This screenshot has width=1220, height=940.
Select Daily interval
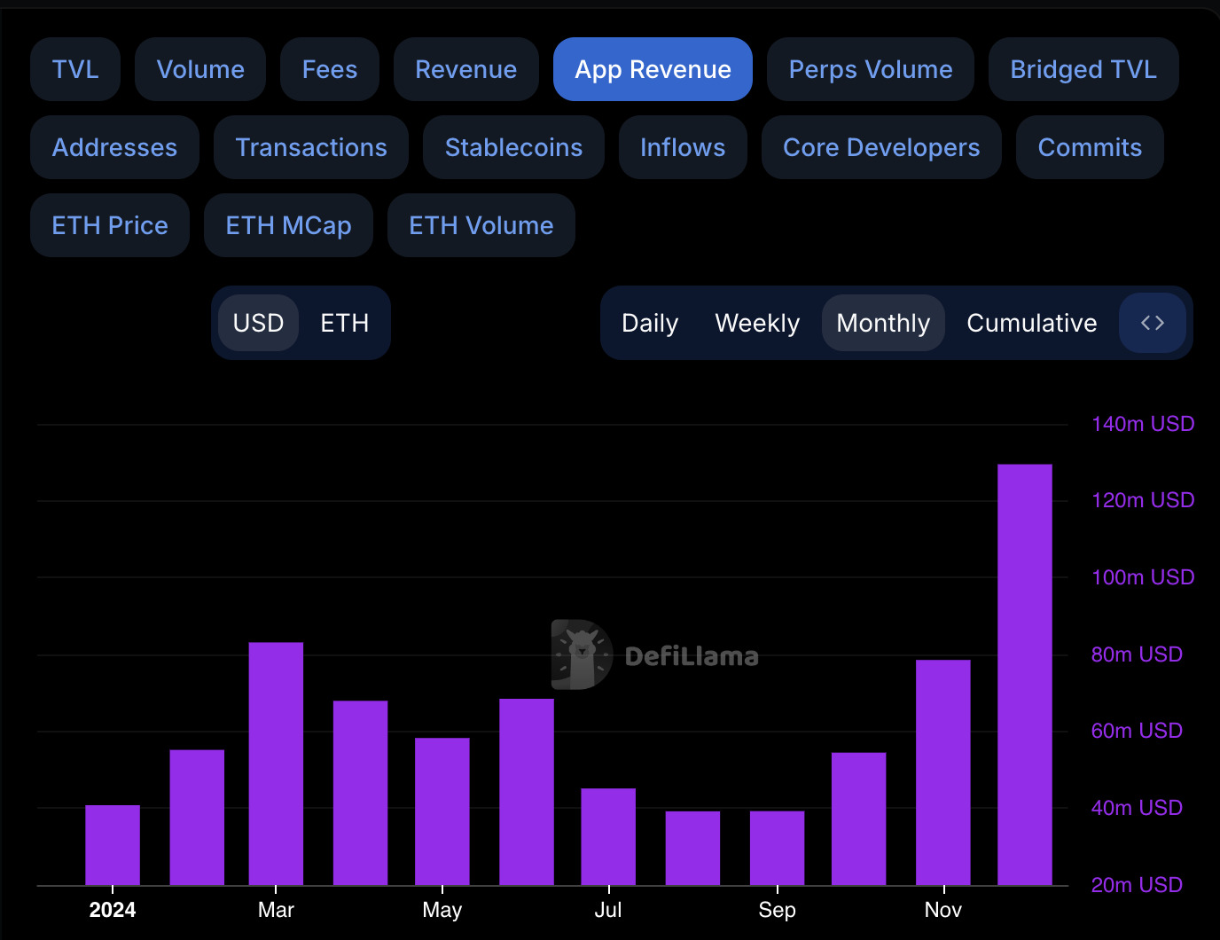650,323
